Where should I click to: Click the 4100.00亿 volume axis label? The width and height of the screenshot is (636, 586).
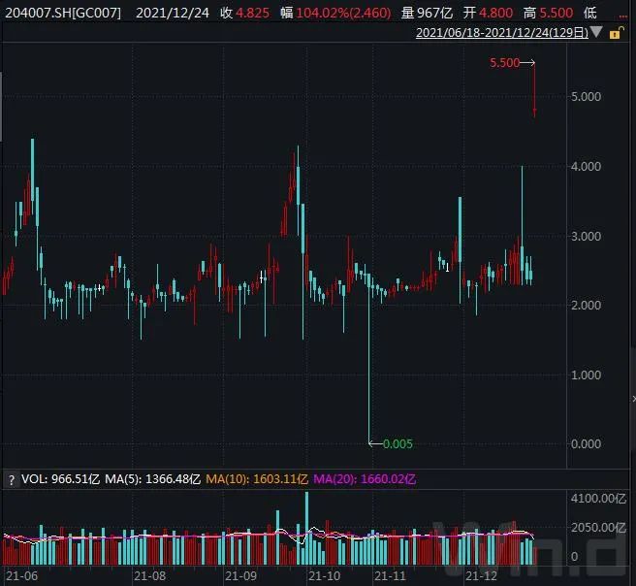[x=598, y=499]
